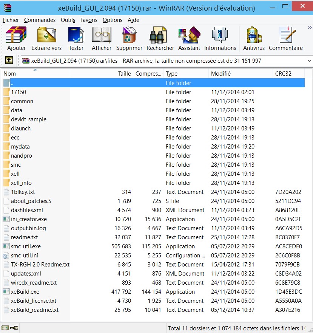This screenshot has height=333, width=313.
Task: Click the WinRAR title bar icon
Action: (x=8, y=8)
